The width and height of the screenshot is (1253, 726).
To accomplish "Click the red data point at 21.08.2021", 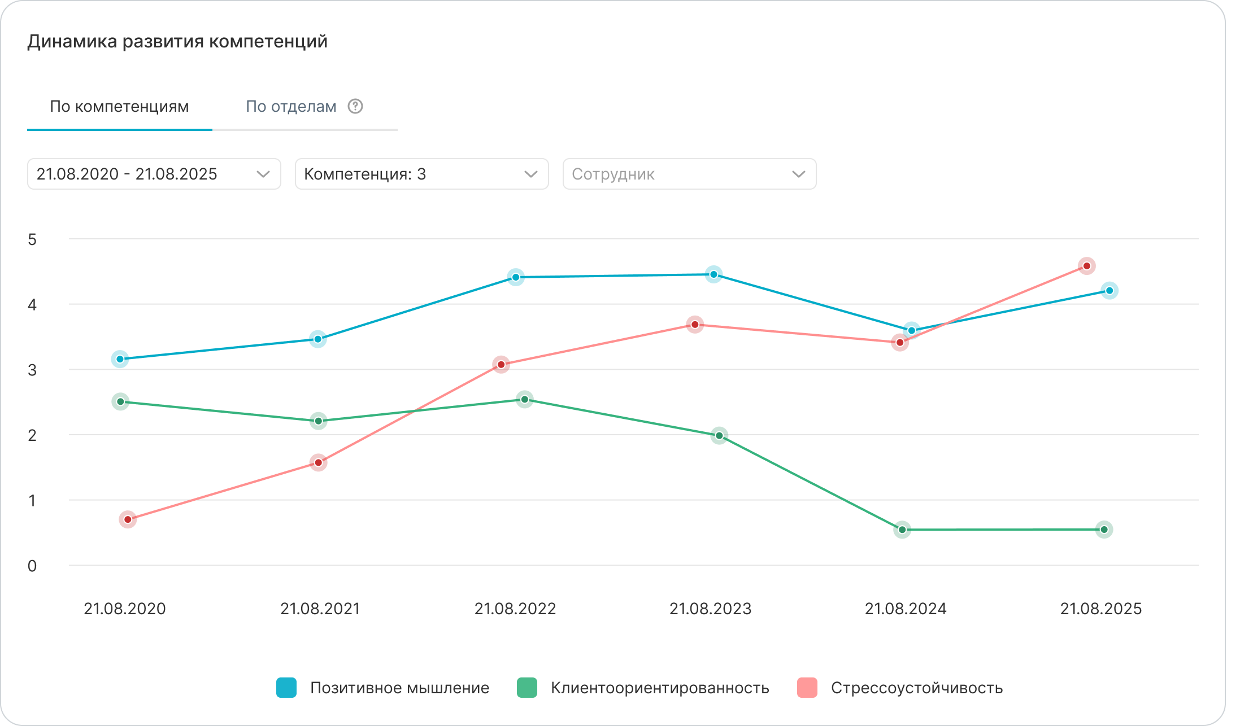I will pyautogui.click(x=319, y=463).
